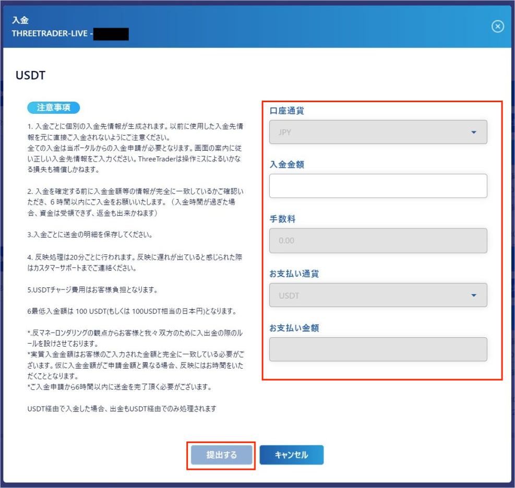Click the 手数料 fee field showing 0.00
Image resolution: width=515 pixels, height=488 pixels.
[377, 240]
